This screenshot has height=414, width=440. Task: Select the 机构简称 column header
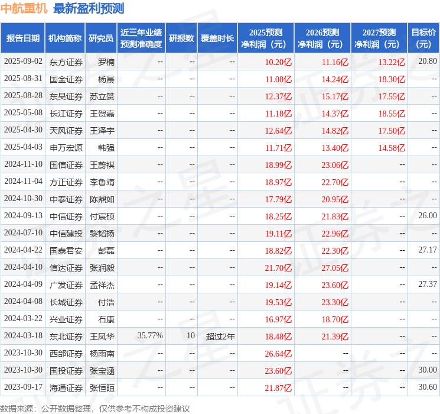pyautogui.click(x=65, y=38)
